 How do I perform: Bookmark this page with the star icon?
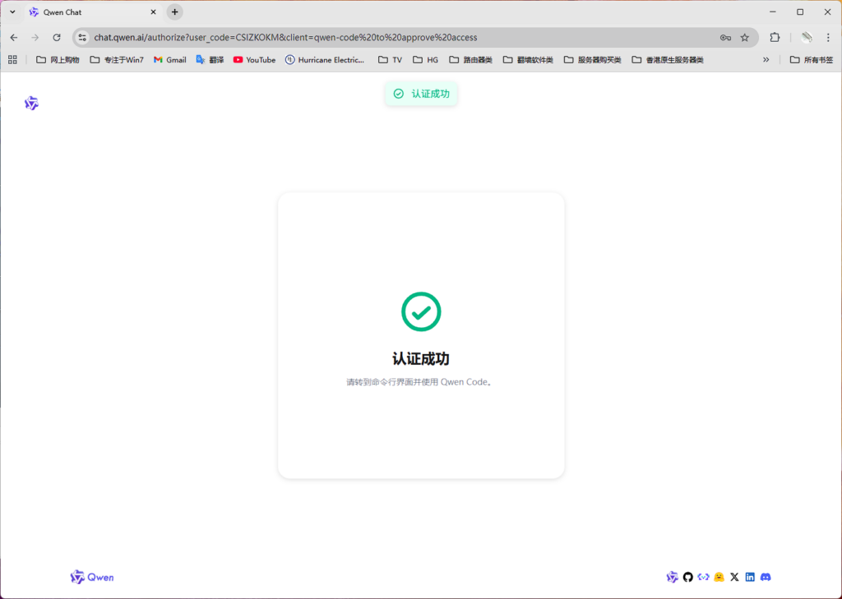point(745,37)
